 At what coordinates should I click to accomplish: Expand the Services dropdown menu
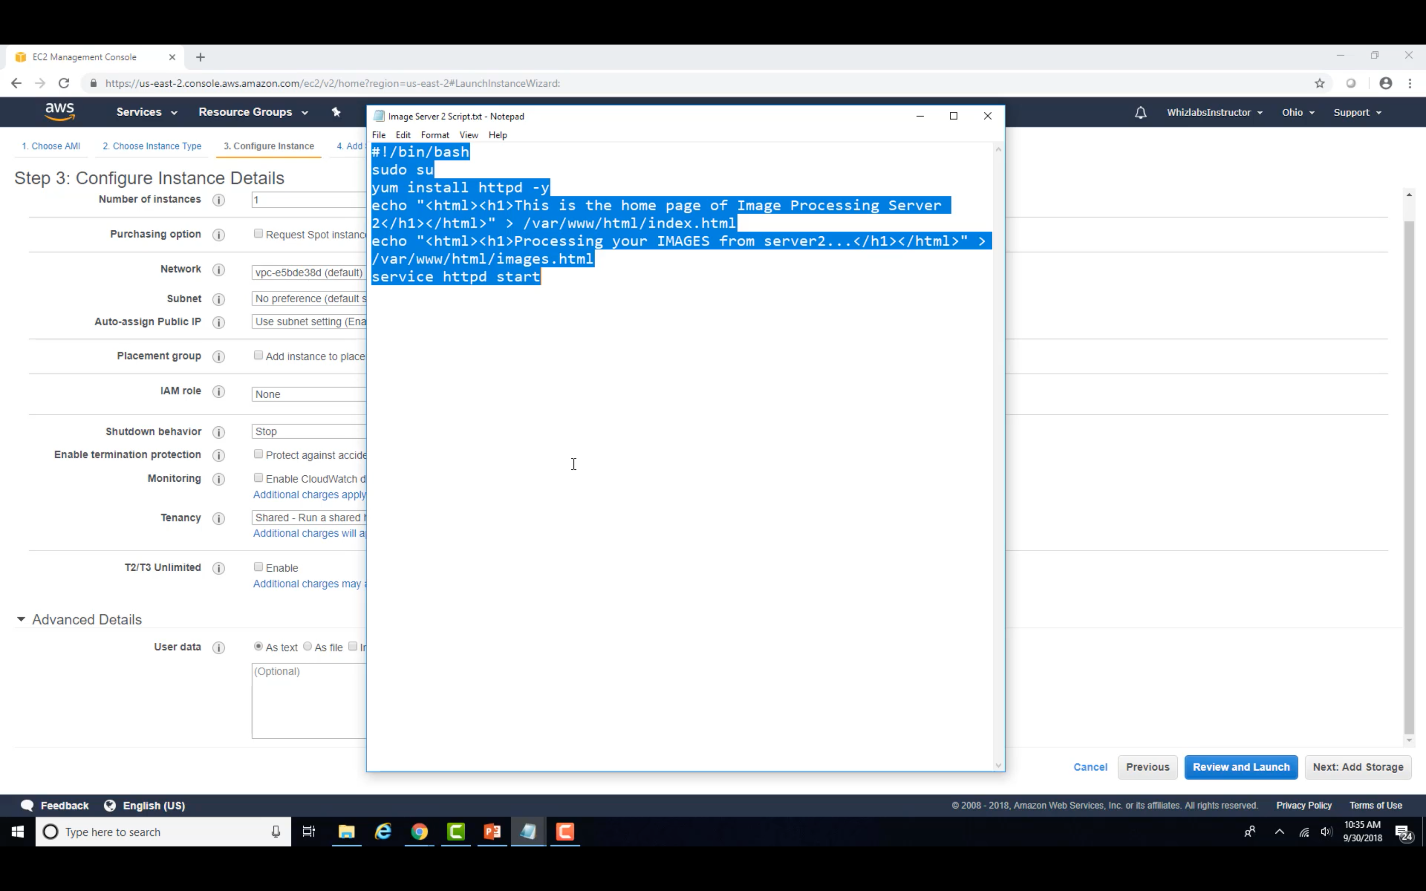(x=146, y=112)
